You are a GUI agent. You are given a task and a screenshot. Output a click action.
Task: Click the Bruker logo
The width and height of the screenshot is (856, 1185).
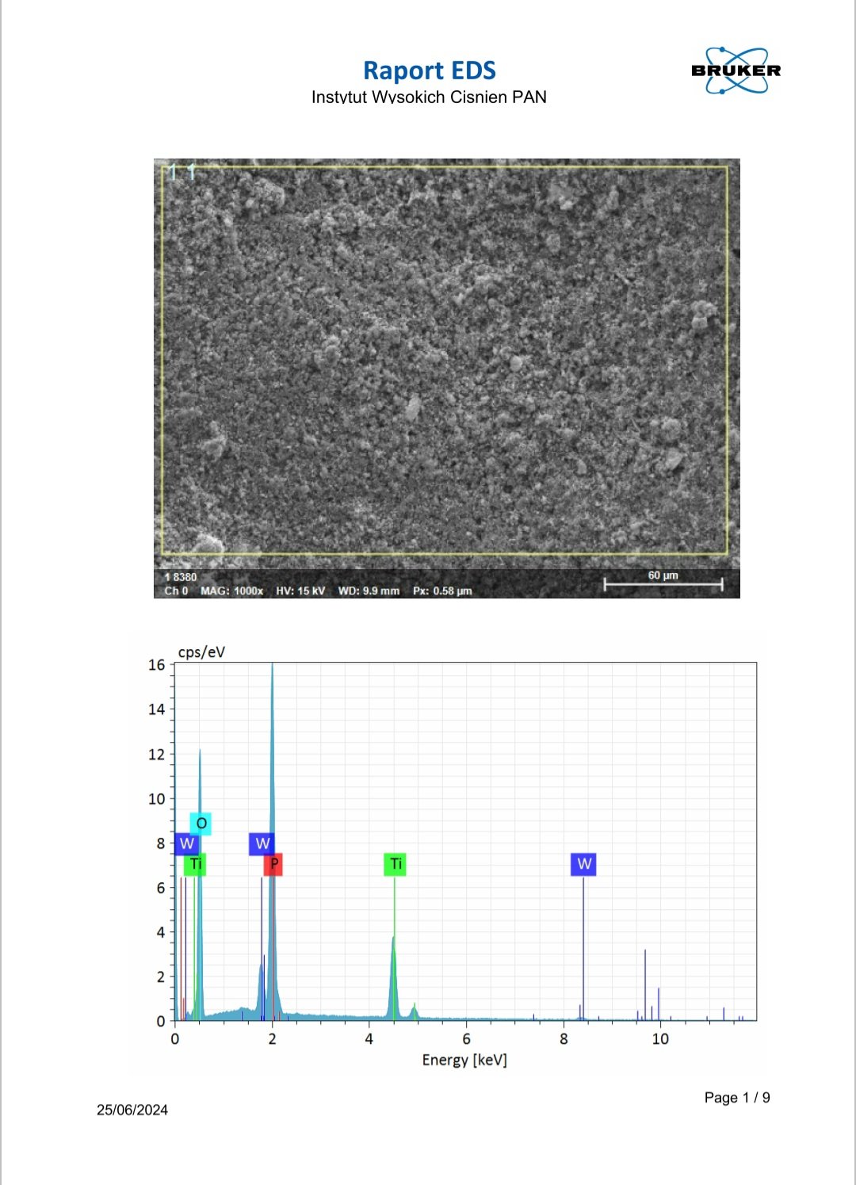click(x=736, y=71)
